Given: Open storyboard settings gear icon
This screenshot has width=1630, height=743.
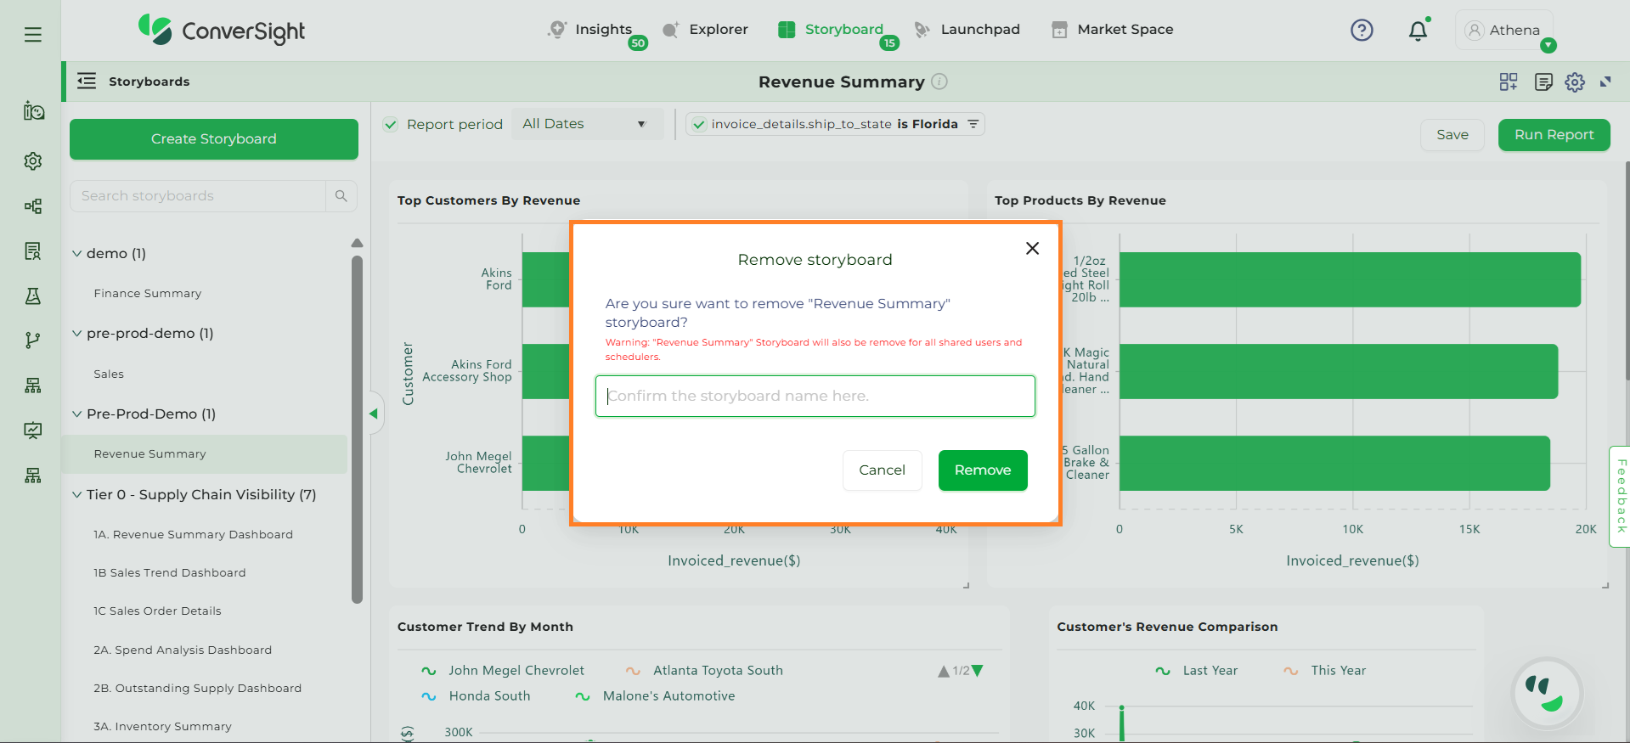Looking at the screenshot, I should (1575, 82).
